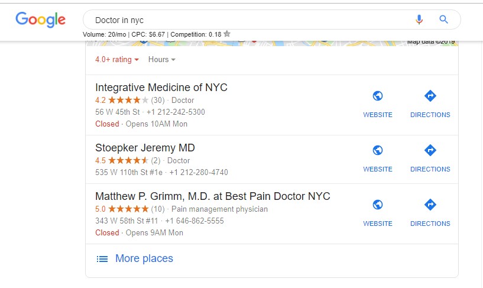Open website for Stoepker Jeremy MD
Image resolution: width=483 pixels, height=288 pixels.
click(378, 157)
